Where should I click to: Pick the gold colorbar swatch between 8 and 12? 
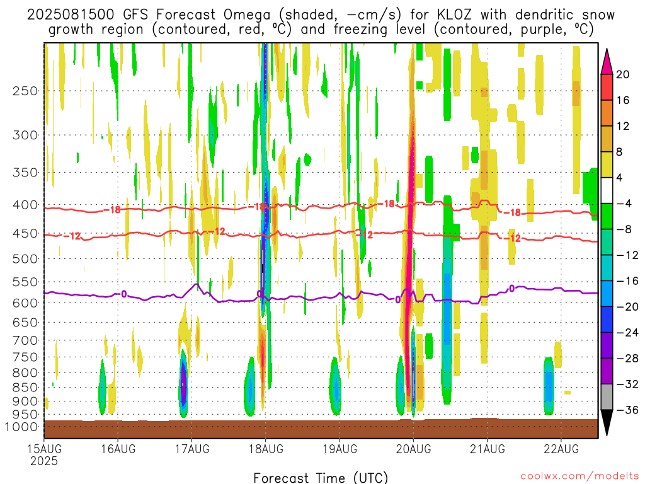point(607,139)
